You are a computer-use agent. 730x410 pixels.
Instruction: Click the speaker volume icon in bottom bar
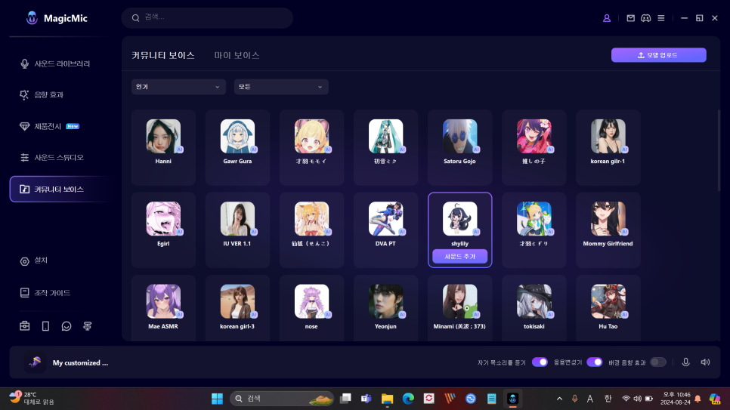[705, 362]
